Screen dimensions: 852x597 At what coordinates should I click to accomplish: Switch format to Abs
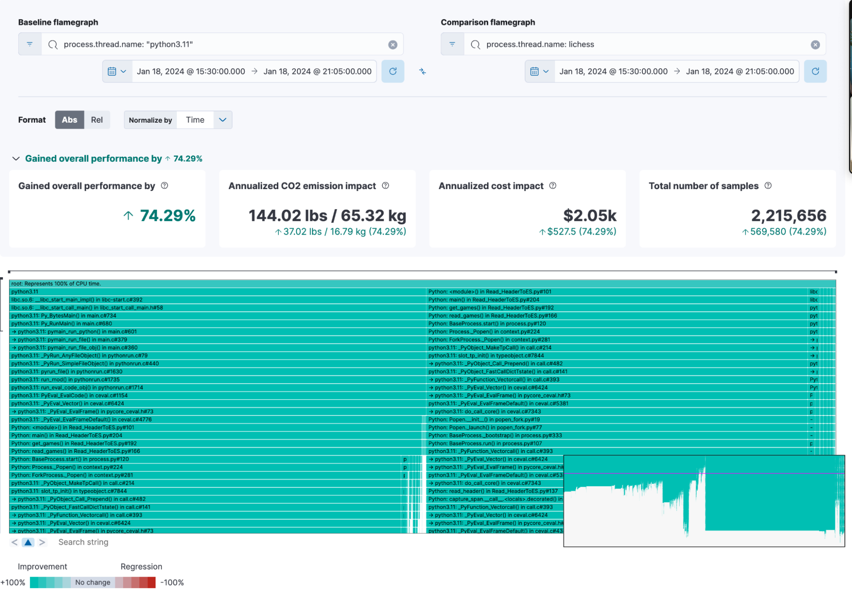coord(69,120)
